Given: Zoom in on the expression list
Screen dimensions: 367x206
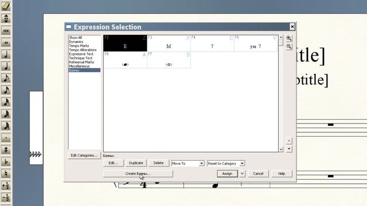Looking at the screenshot, I should (289, 38).
